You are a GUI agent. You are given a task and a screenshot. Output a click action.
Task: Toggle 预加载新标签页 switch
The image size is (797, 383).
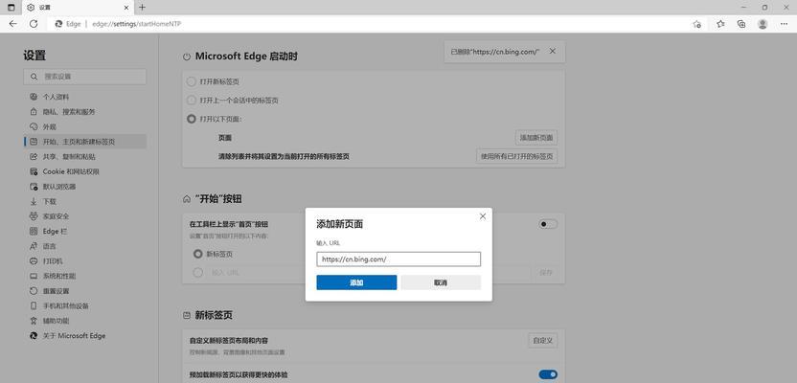[x=548, y=375]
